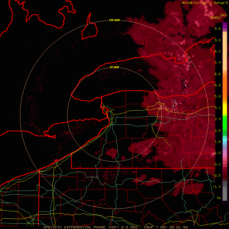Viewport: 229px width, 229px height.
Task: Click the bright green segment of the color bar
Action: pos(225,123)
